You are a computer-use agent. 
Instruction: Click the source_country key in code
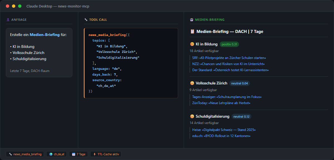pos(107,80)
